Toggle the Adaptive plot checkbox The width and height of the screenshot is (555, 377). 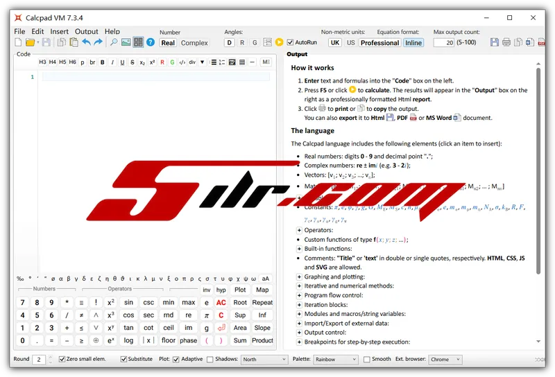(x=176, y=359)
